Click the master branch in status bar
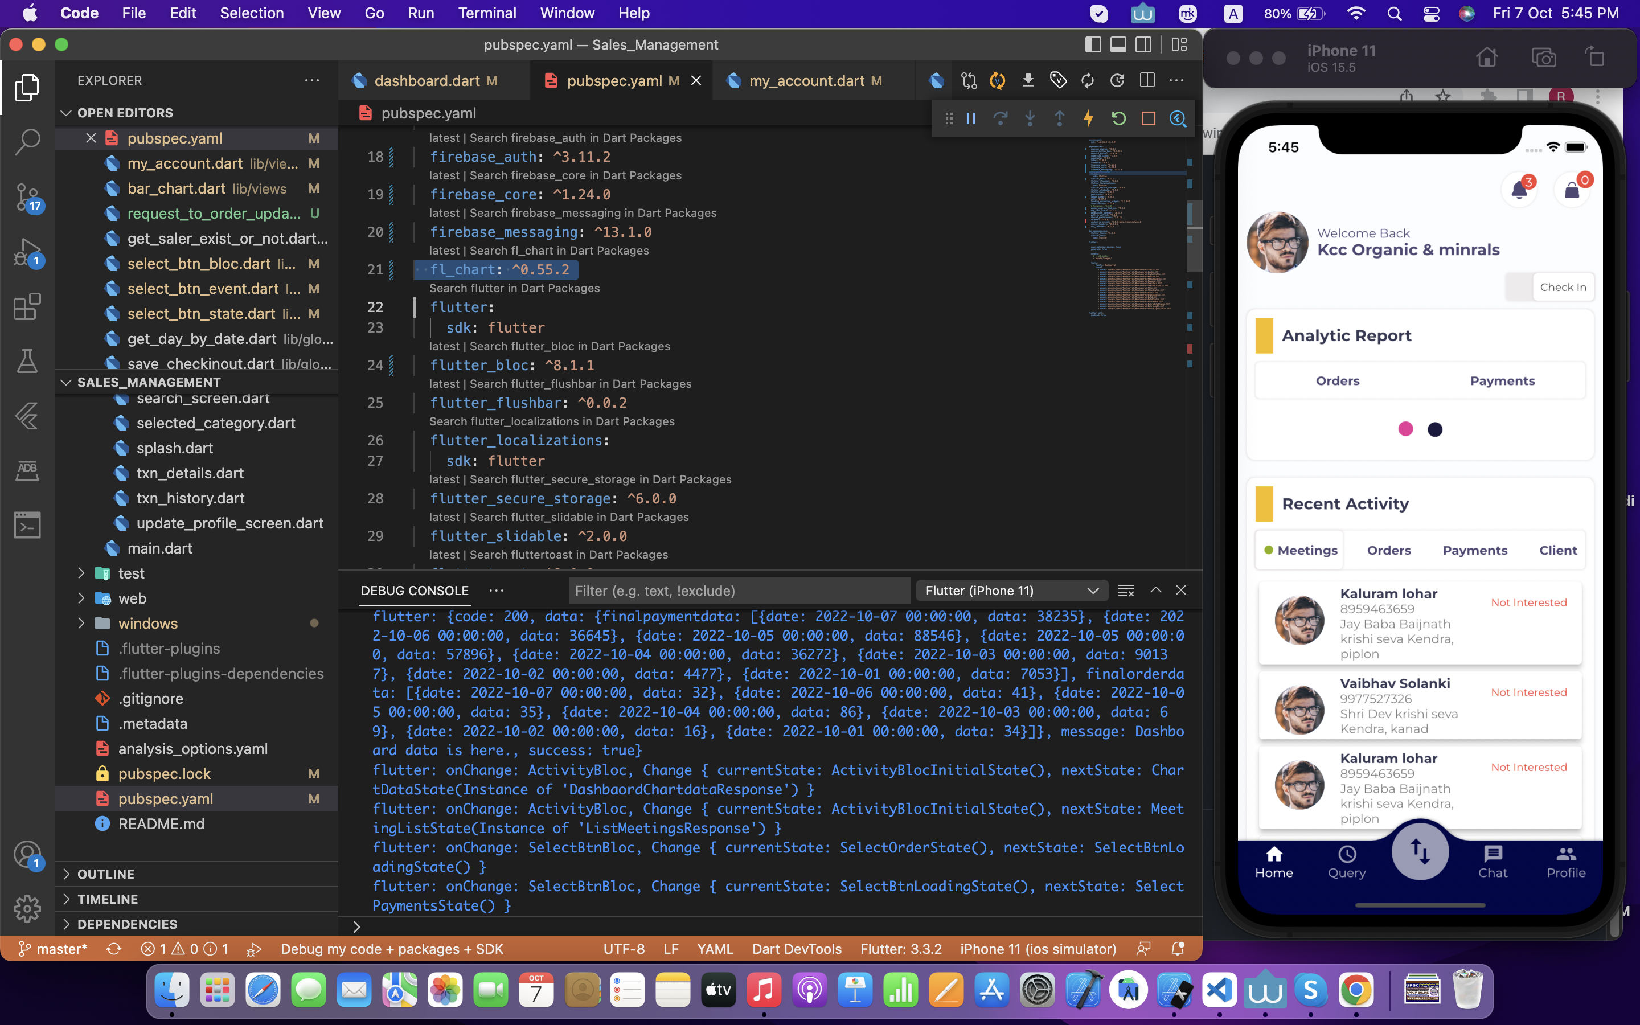Viewport: 1640px width, 1025px height. [x=53, y=949]
